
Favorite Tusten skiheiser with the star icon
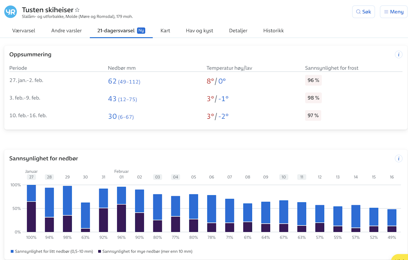pyautogui.click(x=77, y=10)
